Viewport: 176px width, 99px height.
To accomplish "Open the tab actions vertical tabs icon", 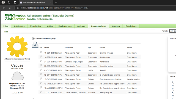I will [x=15, y=2].
